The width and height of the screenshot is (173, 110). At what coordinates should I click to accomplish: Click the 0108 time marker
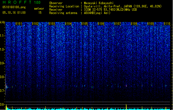point(134,24)
